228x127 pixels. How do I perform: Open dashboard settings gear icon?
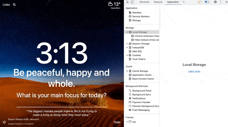[4, 122]
